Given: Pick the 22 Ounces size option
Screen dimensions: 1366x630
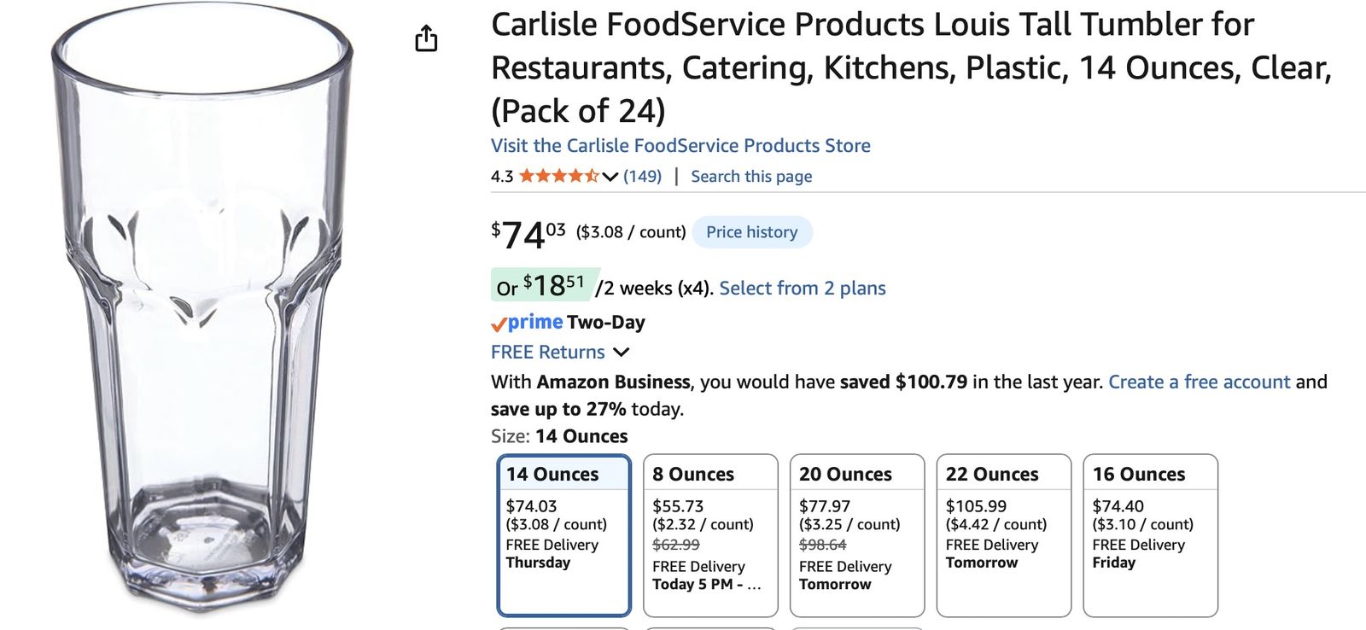Looking at the screenshot, I should click(1004, 534).
